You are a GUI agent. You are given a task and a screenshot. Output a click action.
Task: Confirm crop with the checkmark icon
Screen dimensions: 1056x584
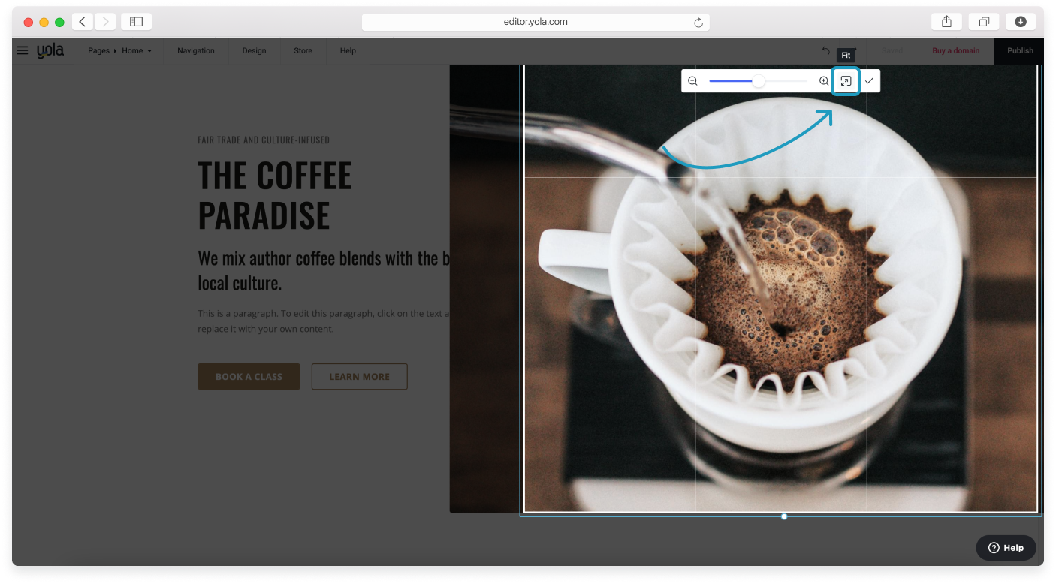click(869, 81)
